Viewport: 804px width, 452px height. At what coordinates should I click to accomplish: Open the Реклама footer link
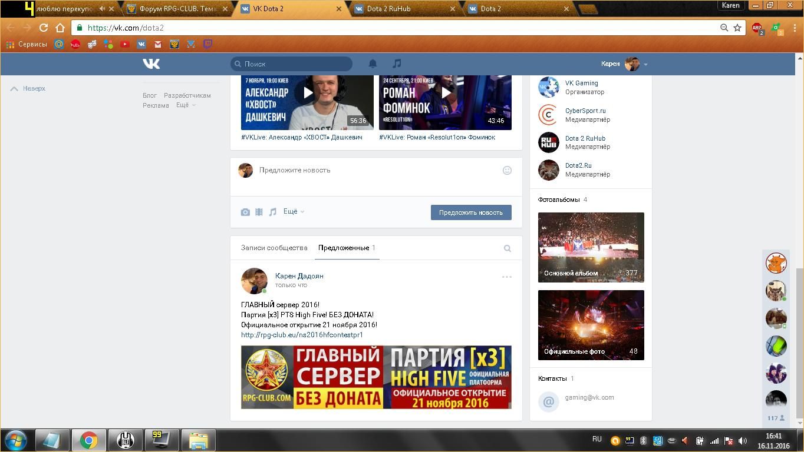[156, 105]
